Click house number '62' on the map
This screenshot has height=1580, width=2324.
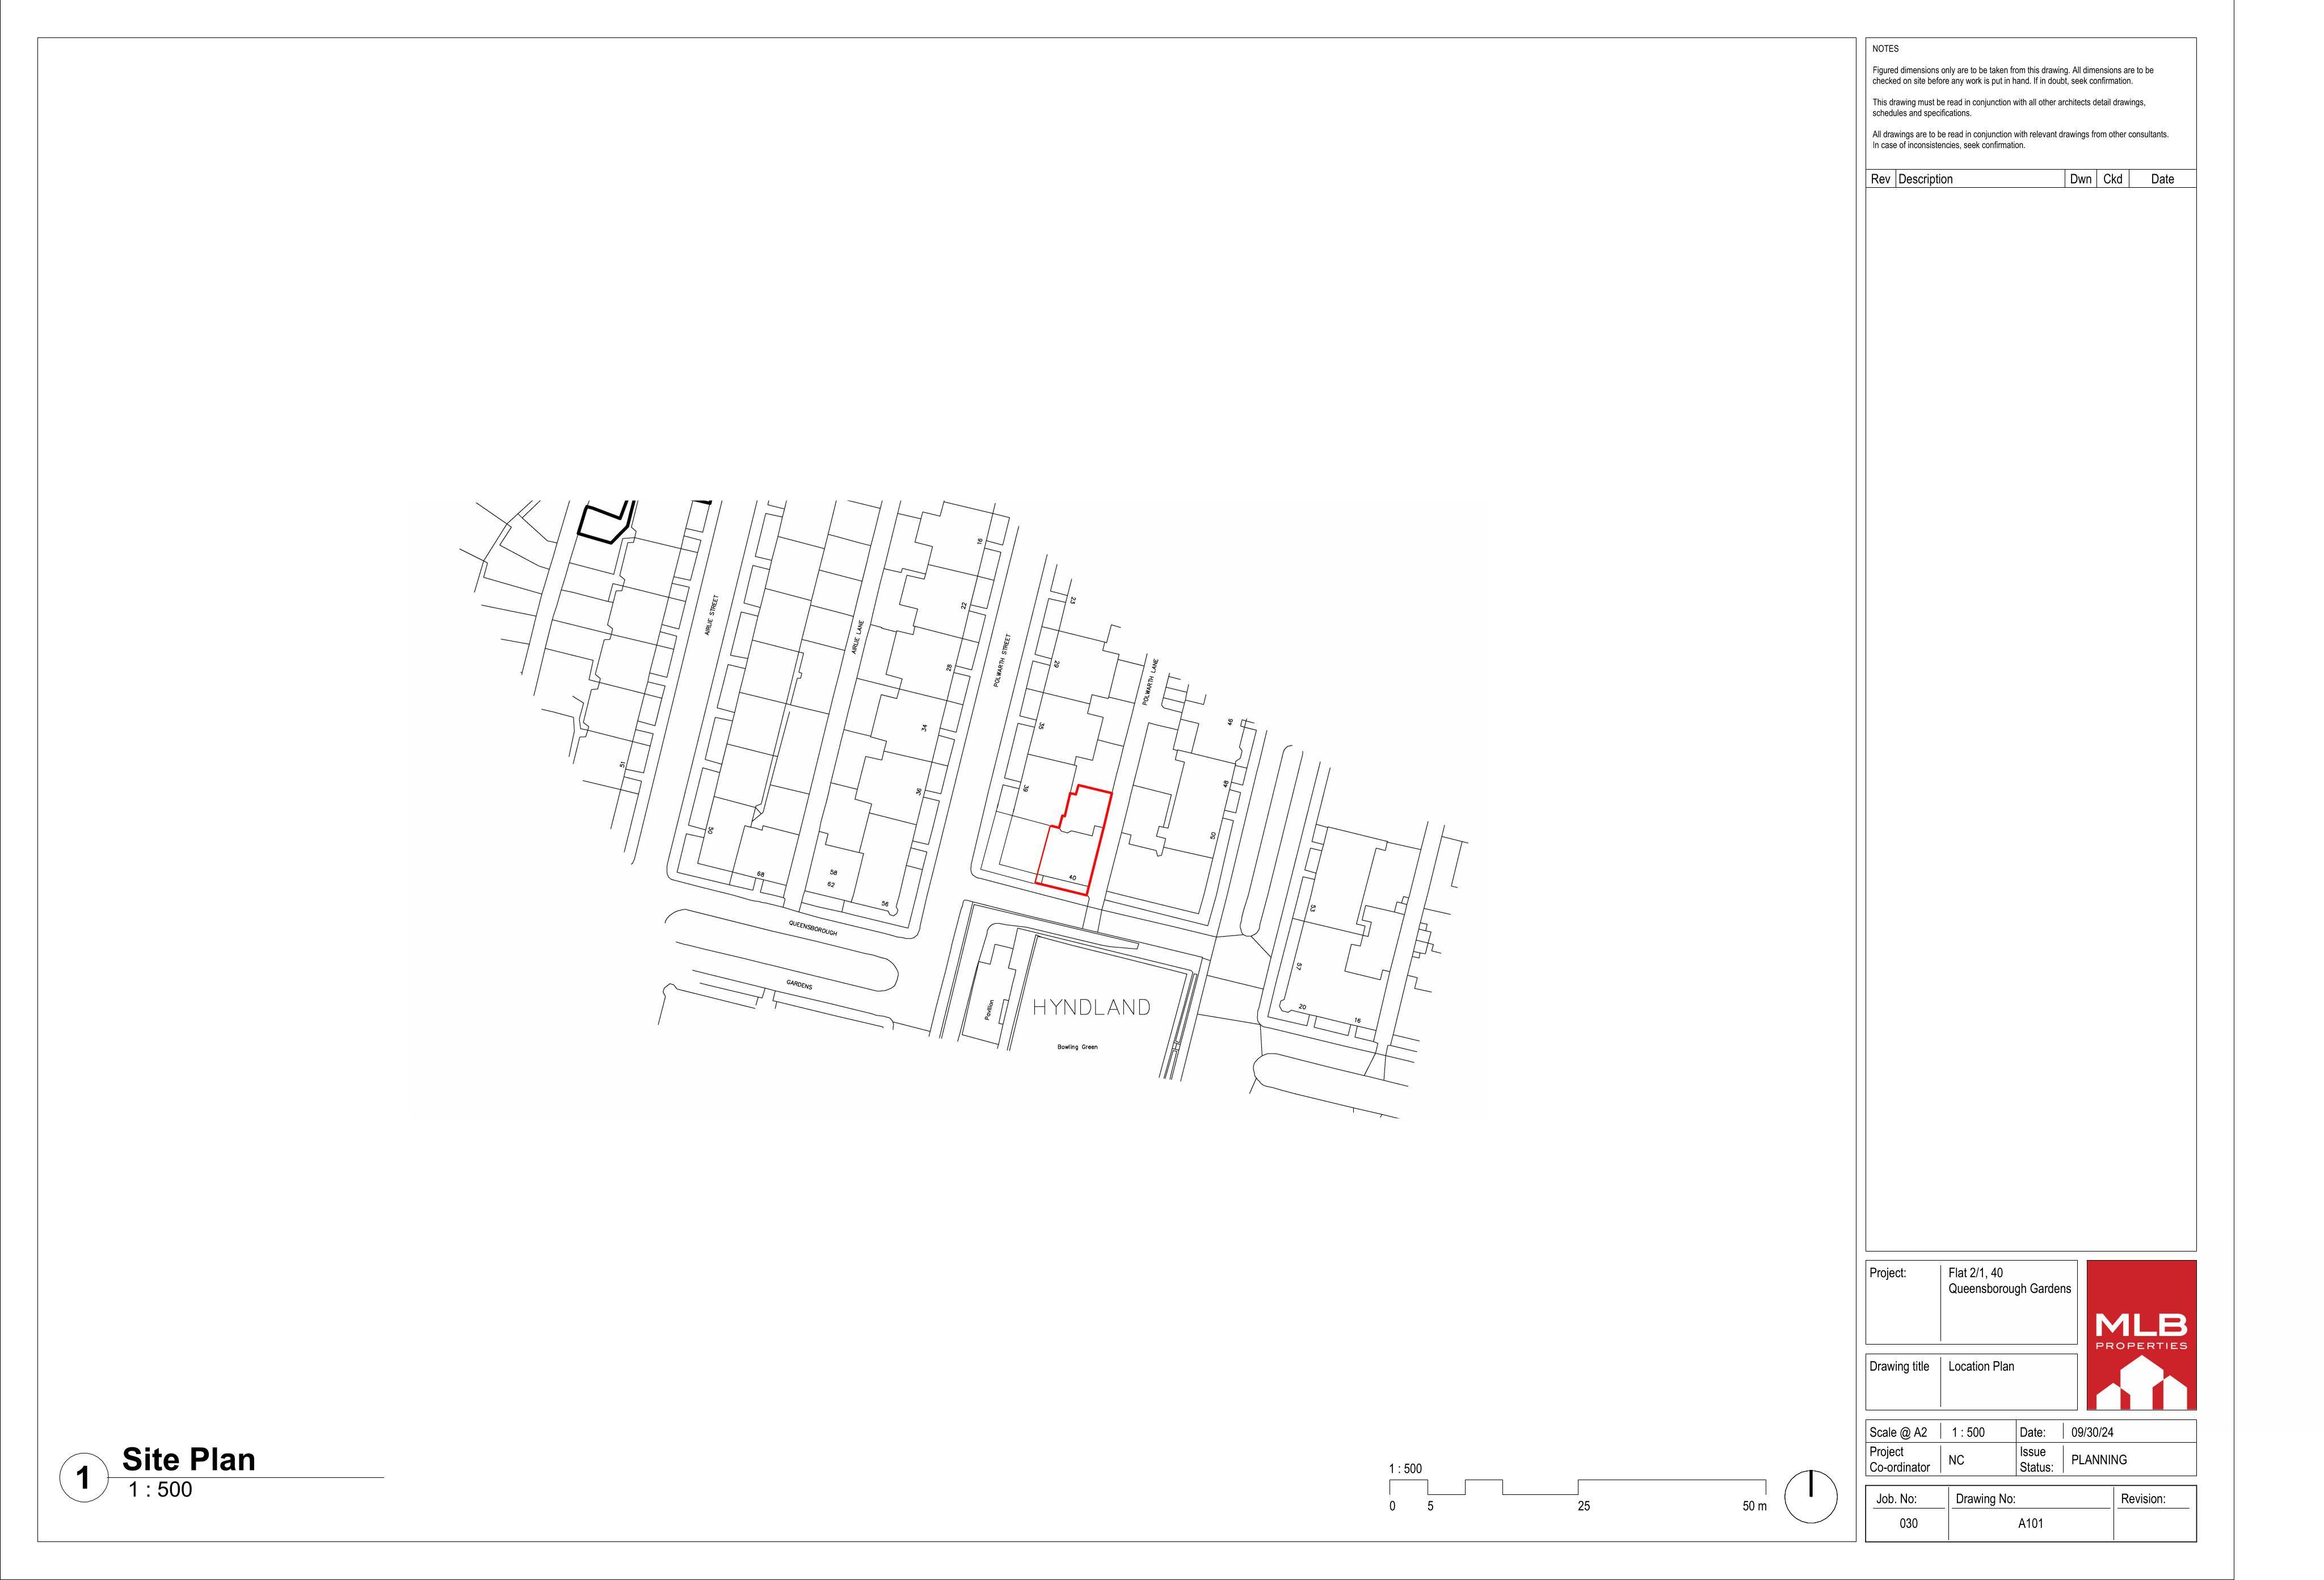[x=830, y=884]
